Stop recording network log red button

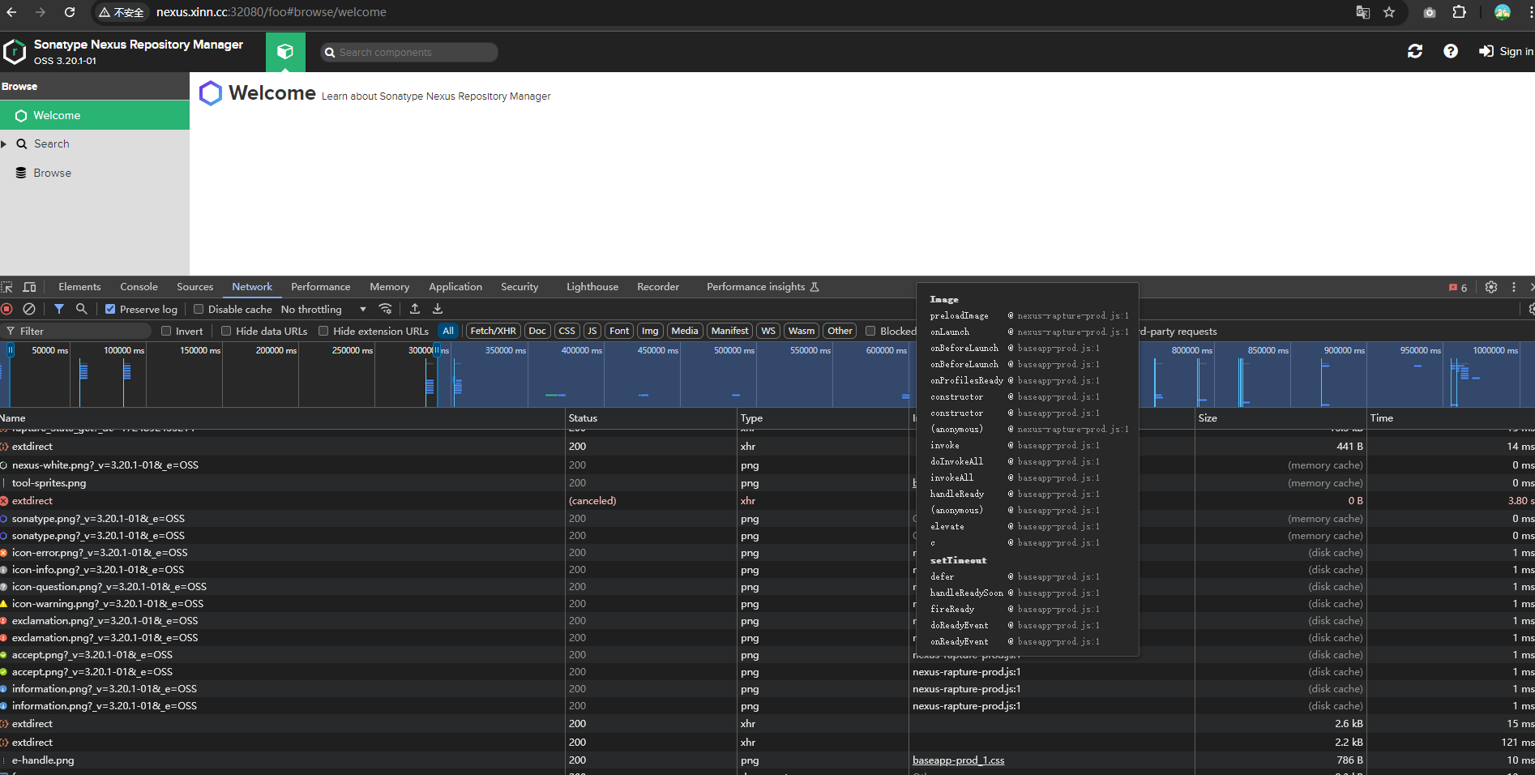[7, 309]
